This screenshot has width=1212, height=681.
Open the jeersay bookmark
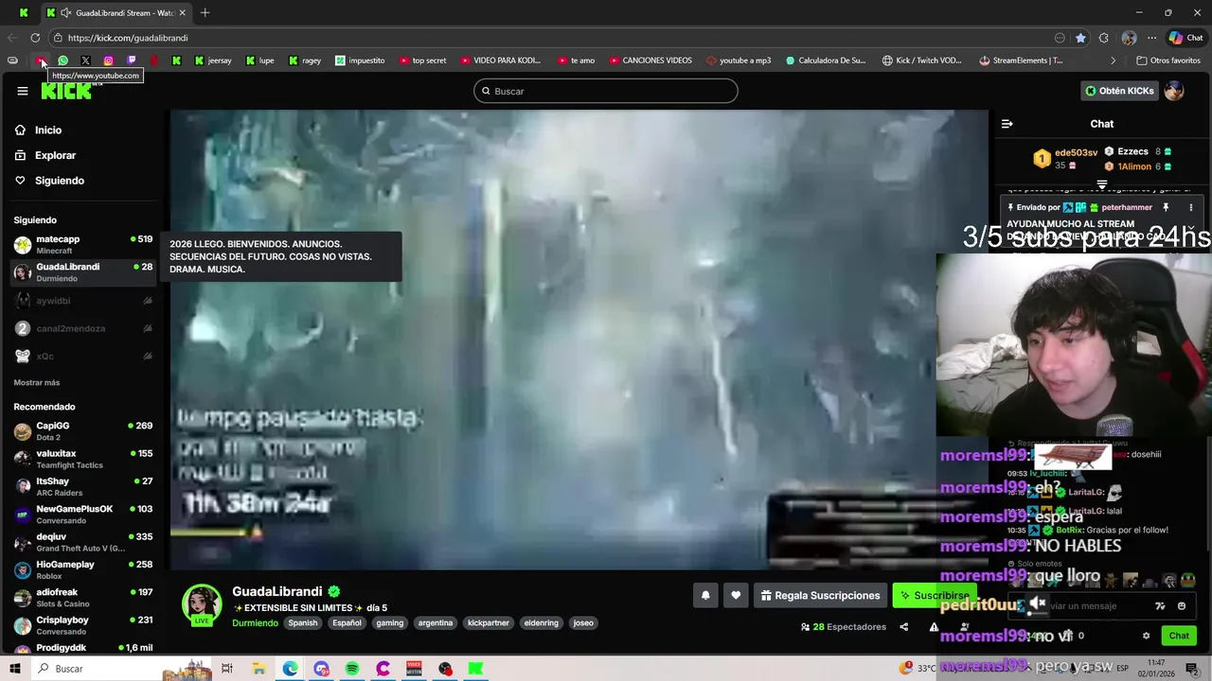coord(212,61)
